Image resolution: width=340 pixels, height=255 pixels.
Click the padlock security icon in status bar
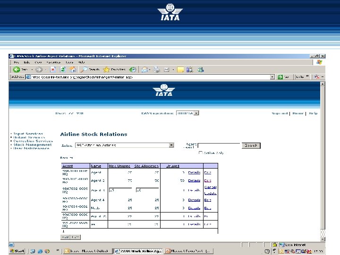(x=275, y=245)
